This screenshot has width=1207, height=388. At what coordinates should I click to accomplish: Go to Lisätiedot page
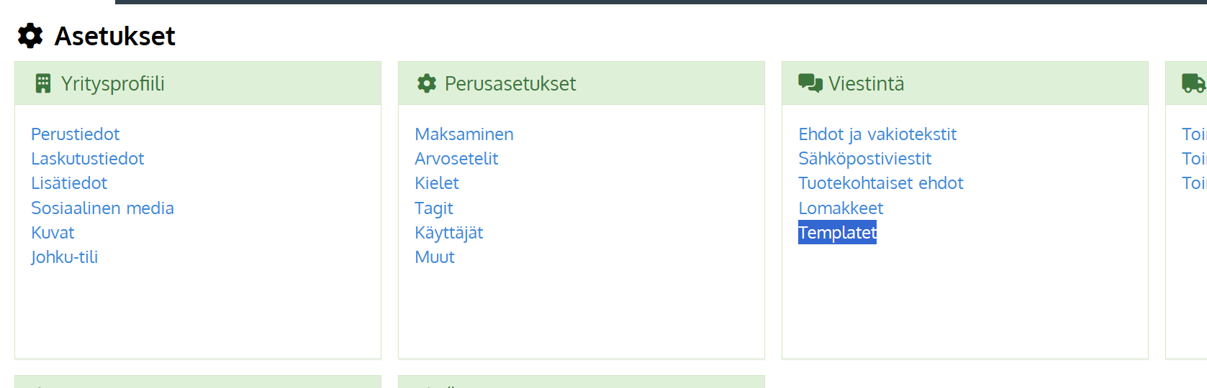click(68, 183)
